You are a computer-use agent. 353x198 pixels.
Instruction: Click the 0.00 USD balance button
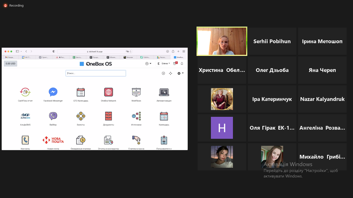(x=10, y=64)
